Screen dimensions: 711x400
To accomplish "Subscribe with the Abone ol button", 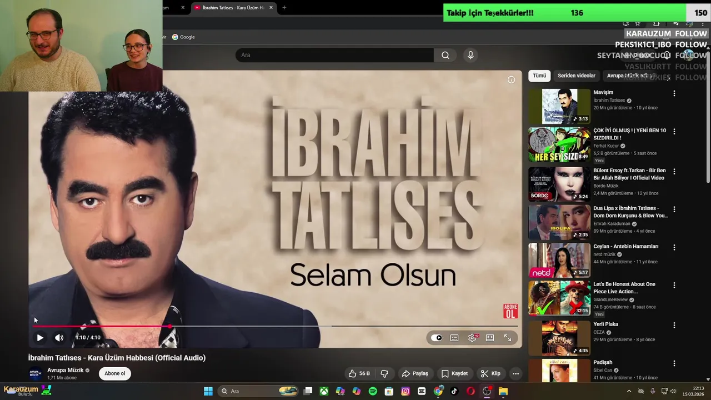I will (115, 373).
